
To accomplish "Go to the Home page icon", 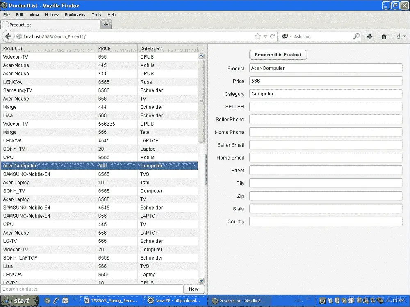I will click(x=384, y=36).
